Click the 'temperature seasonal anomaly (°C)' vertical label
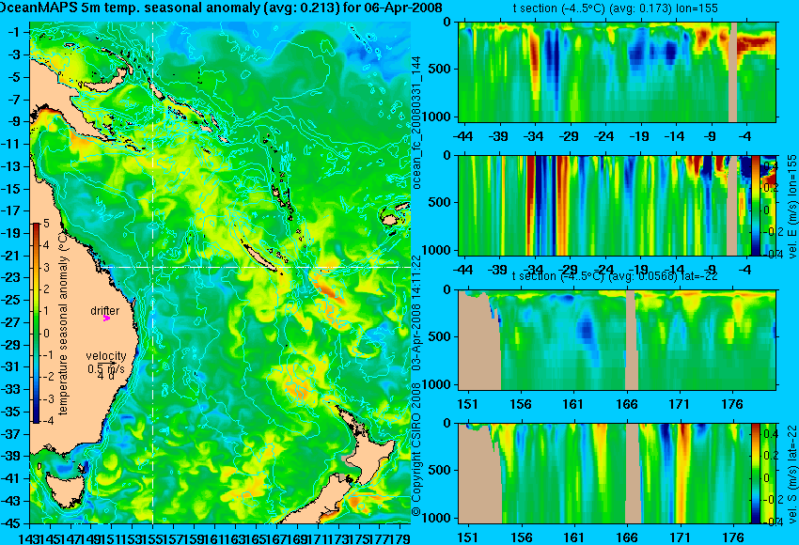 click(63, 323)
